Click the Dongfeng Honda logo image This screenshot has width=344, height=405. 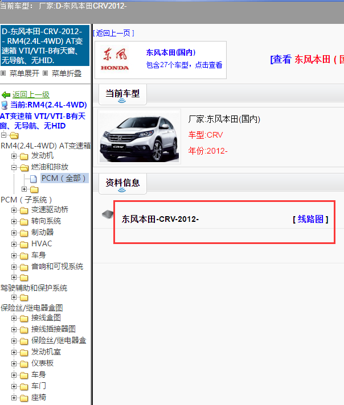(x=114, y=59)
